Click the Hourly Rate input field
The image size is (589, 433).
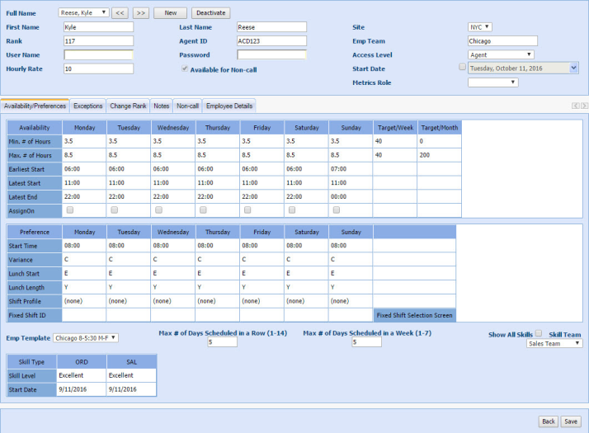pyautogui.click(x=98, y=69)
